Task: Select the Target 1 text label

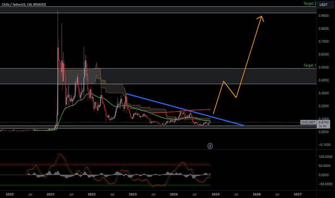Action: tap(309, 65)
